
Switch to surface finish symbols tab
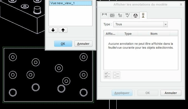(x=127, y=15)
